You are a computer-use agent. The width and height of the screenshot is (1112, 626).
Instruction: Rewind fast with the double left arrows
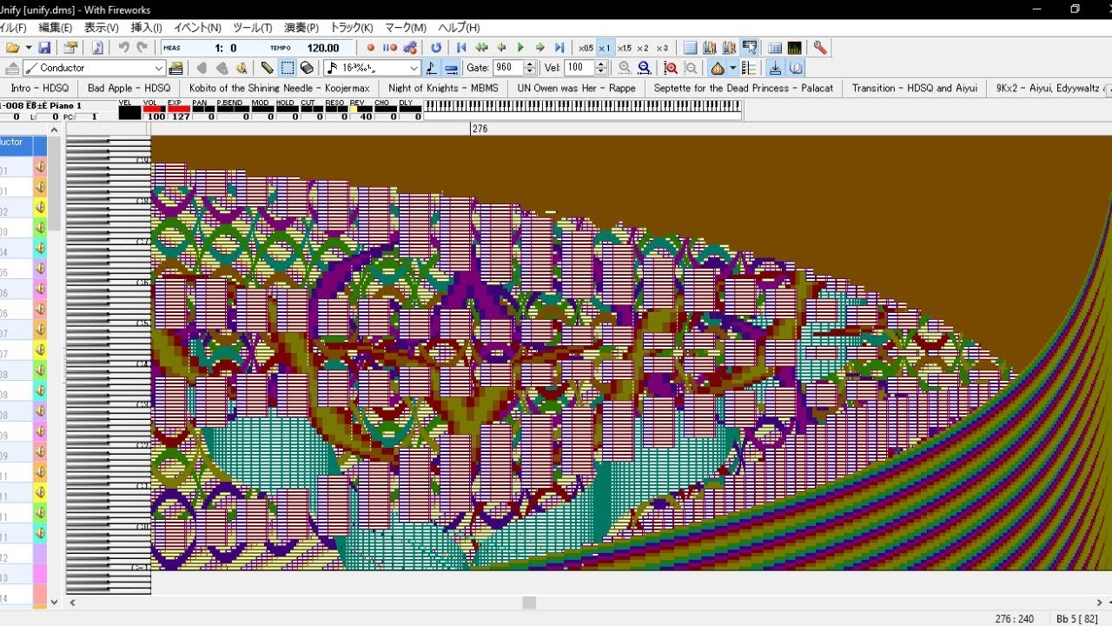pyautogui.click(x=481, y=48)
